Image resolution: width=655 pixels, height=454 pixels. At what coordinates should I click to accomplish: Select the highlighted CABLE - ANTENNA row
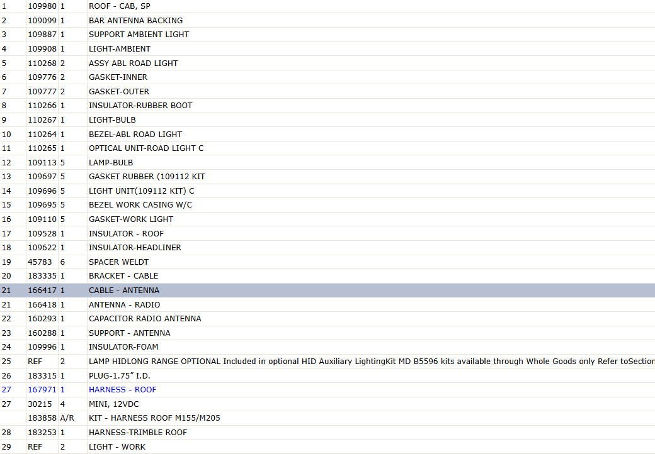point(327,291)
